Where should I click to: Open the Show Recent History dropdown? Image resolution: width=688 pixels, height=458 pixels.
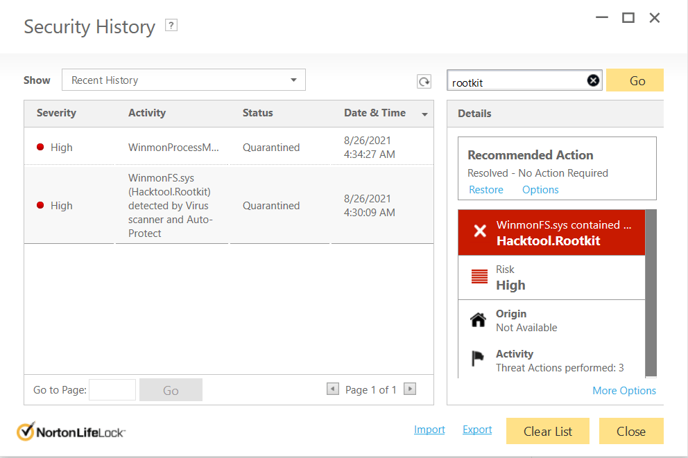(x=184, y=80)
